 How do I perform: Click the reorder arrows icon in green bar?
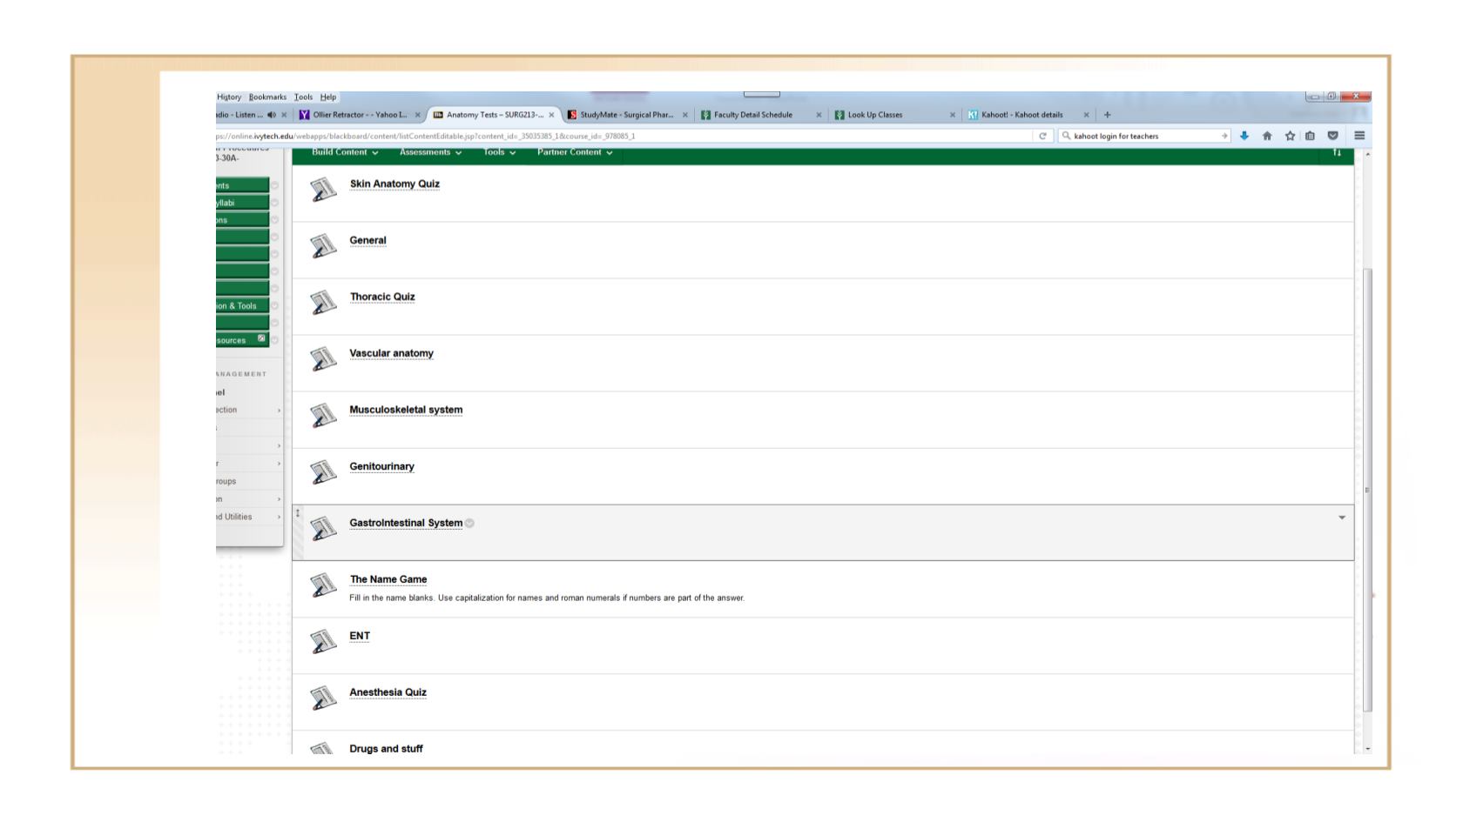tap(1337, 153)
